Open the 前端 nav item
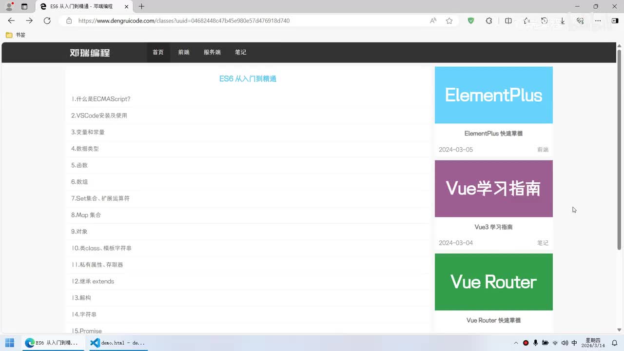 pos(184,52)
